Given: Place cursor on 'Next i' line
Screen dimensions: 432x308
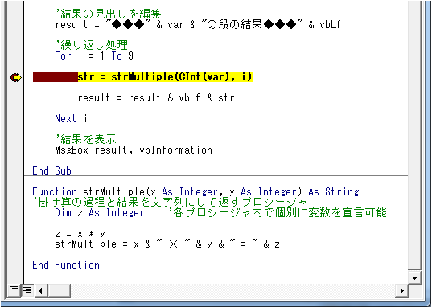Looking at the screenshot, I should point(71,118).
